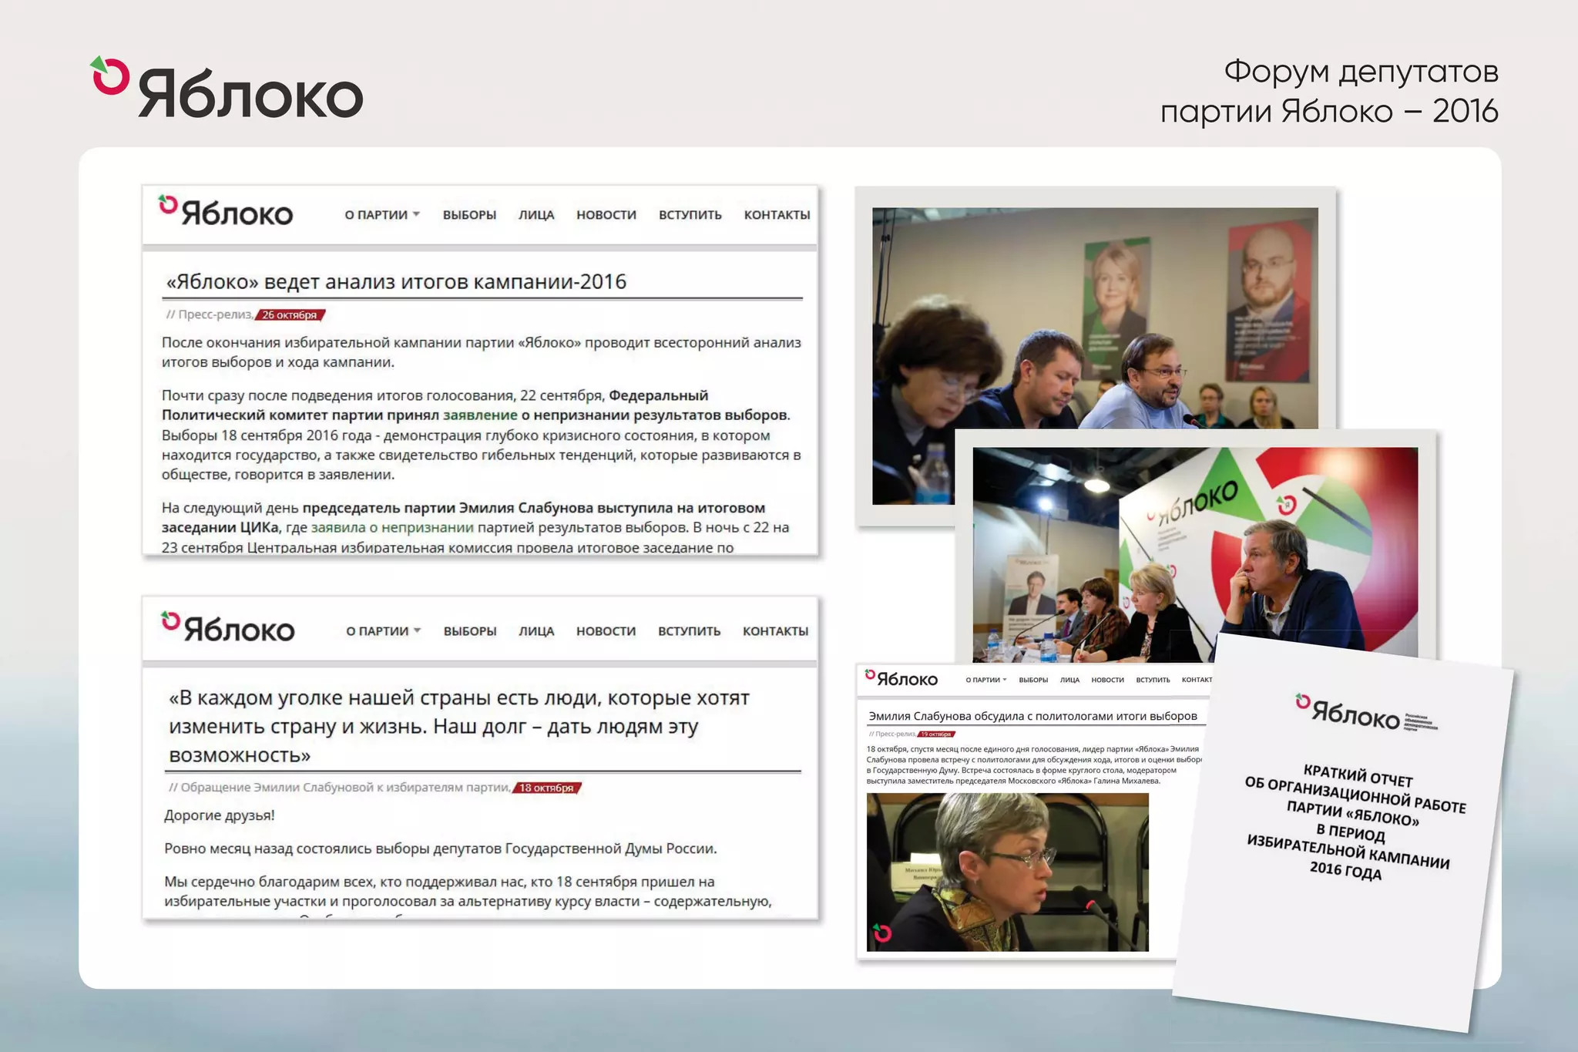Follow 'заявила о непризнании' link
The image size is (1578, 1052).
pos(392,528)
